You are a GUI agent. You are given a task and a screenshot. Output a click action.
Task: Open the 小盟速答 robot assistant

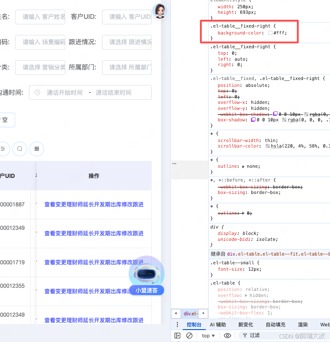click(x=146, y=276)
